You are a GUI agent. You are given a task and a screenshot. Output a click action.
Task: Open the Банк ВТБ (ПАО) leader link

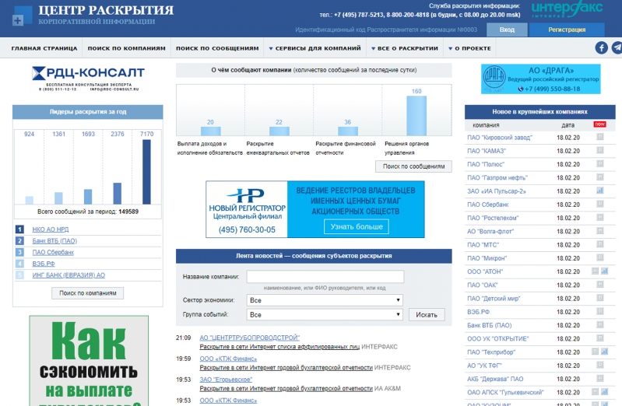[54, 240]
